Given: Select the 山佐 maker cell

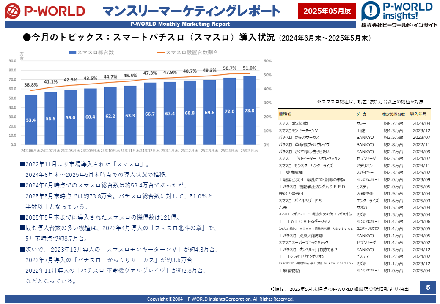Looking at the screenshot, I should (x=368, y=131).
